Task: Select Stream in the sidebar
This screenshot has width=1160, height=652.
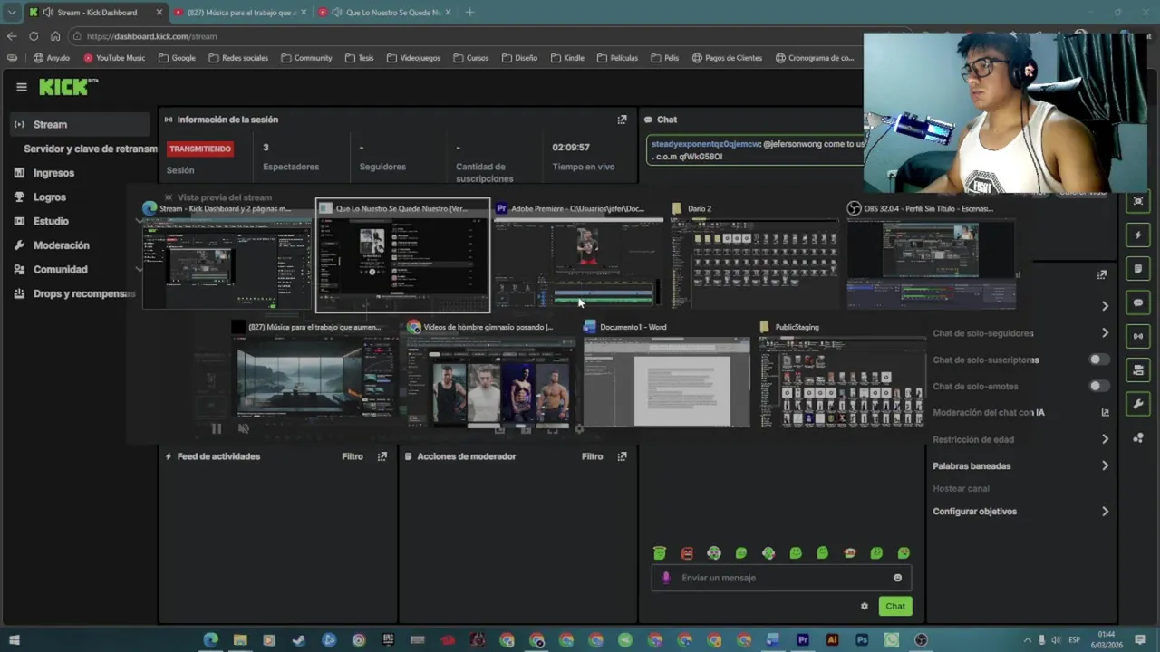Action: click(80, 124)
